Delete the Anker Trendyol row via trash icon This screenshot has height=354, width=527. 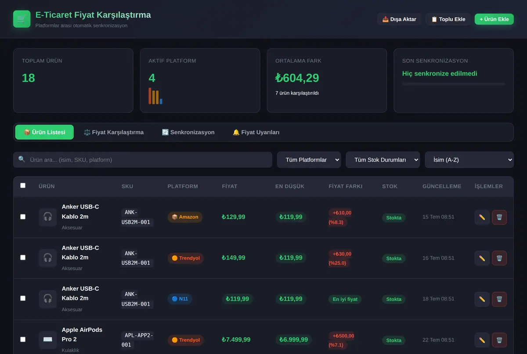pyautogui.click(x=499, y=258)
